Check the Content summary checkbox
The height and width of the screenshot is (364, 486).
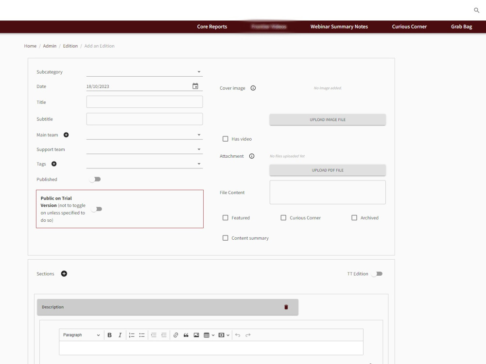(226, 238)
